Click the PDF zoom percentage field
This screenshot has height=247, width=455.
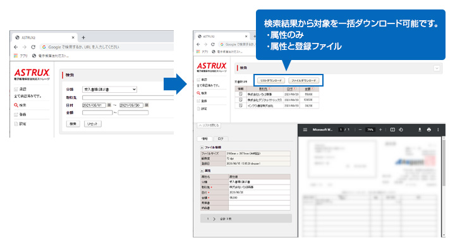tap(370, 130)
